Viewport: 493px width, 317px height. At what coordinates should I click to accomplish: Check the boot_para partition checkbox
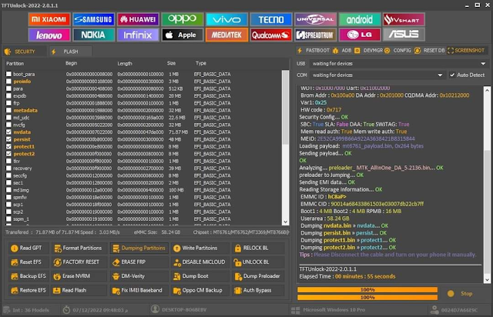coord(8,74)
